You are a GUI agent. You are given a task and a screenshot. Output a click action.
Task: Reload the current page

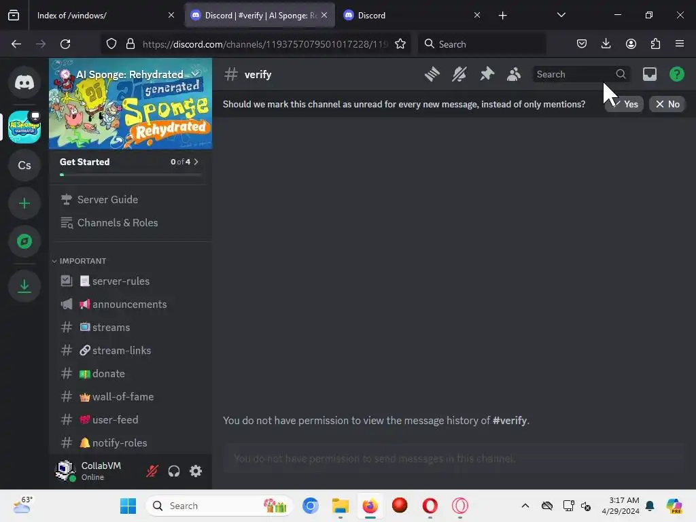pos(65,44)
